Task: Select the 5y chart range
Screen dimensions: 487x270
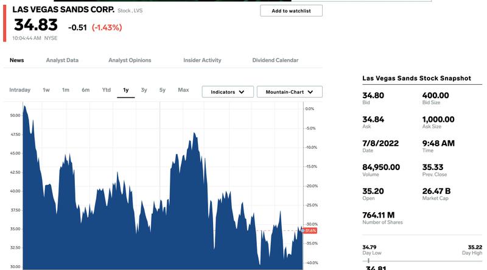Action: point(163,90)
